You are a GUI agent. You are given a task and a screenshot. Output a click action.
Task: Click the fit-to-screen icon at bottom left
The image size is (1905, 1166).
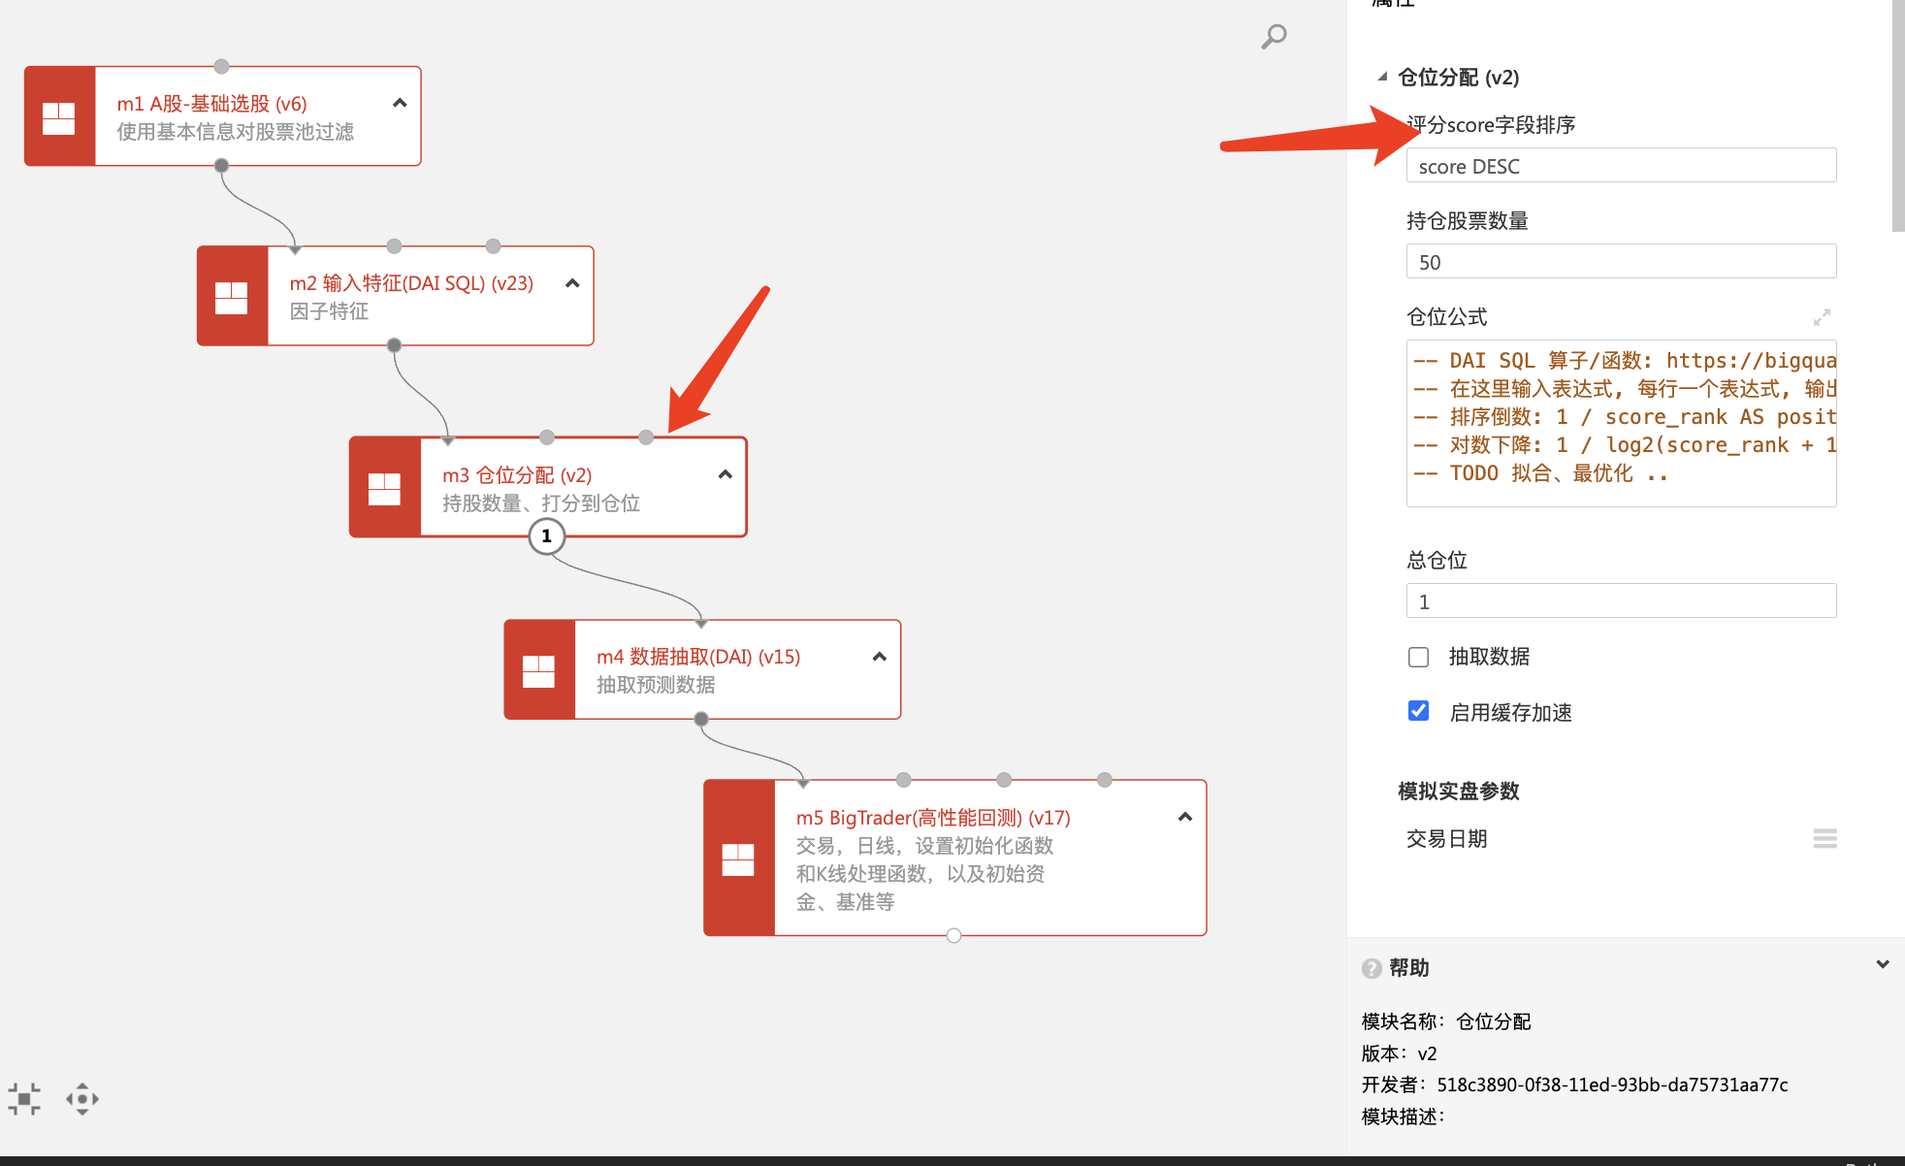pyautogui.click(x=24, y=1099)
